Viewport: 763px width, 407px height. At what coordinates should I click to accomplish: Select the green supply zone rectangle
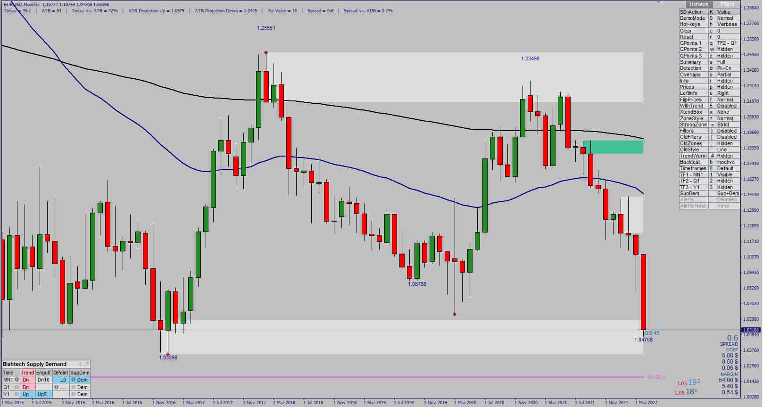point(613,147)
